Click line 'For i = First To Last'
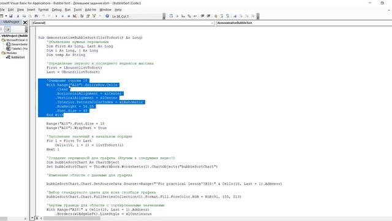The height and width of the screenshot is (221, 392). point(69,141)
